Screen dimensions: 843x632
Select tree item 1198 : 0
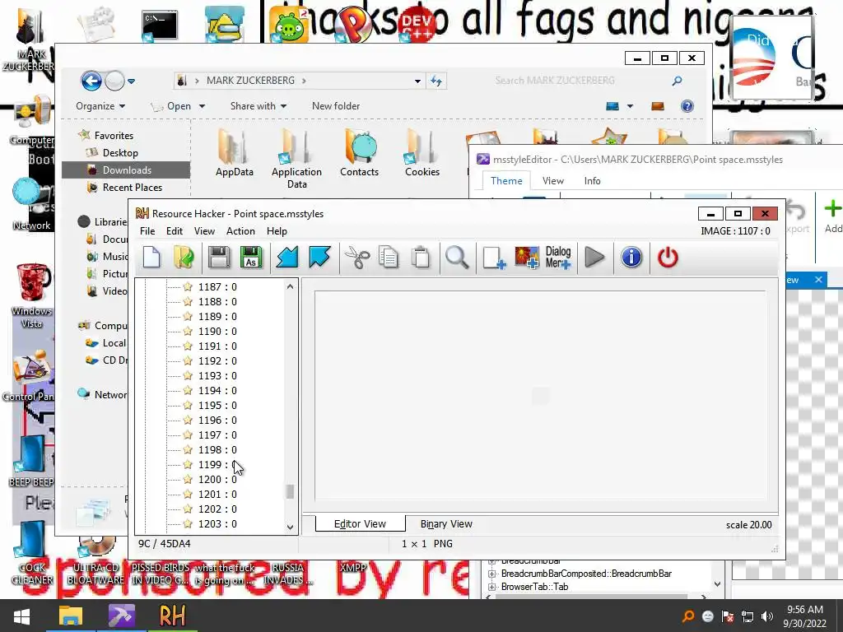[x=217, y=450]
